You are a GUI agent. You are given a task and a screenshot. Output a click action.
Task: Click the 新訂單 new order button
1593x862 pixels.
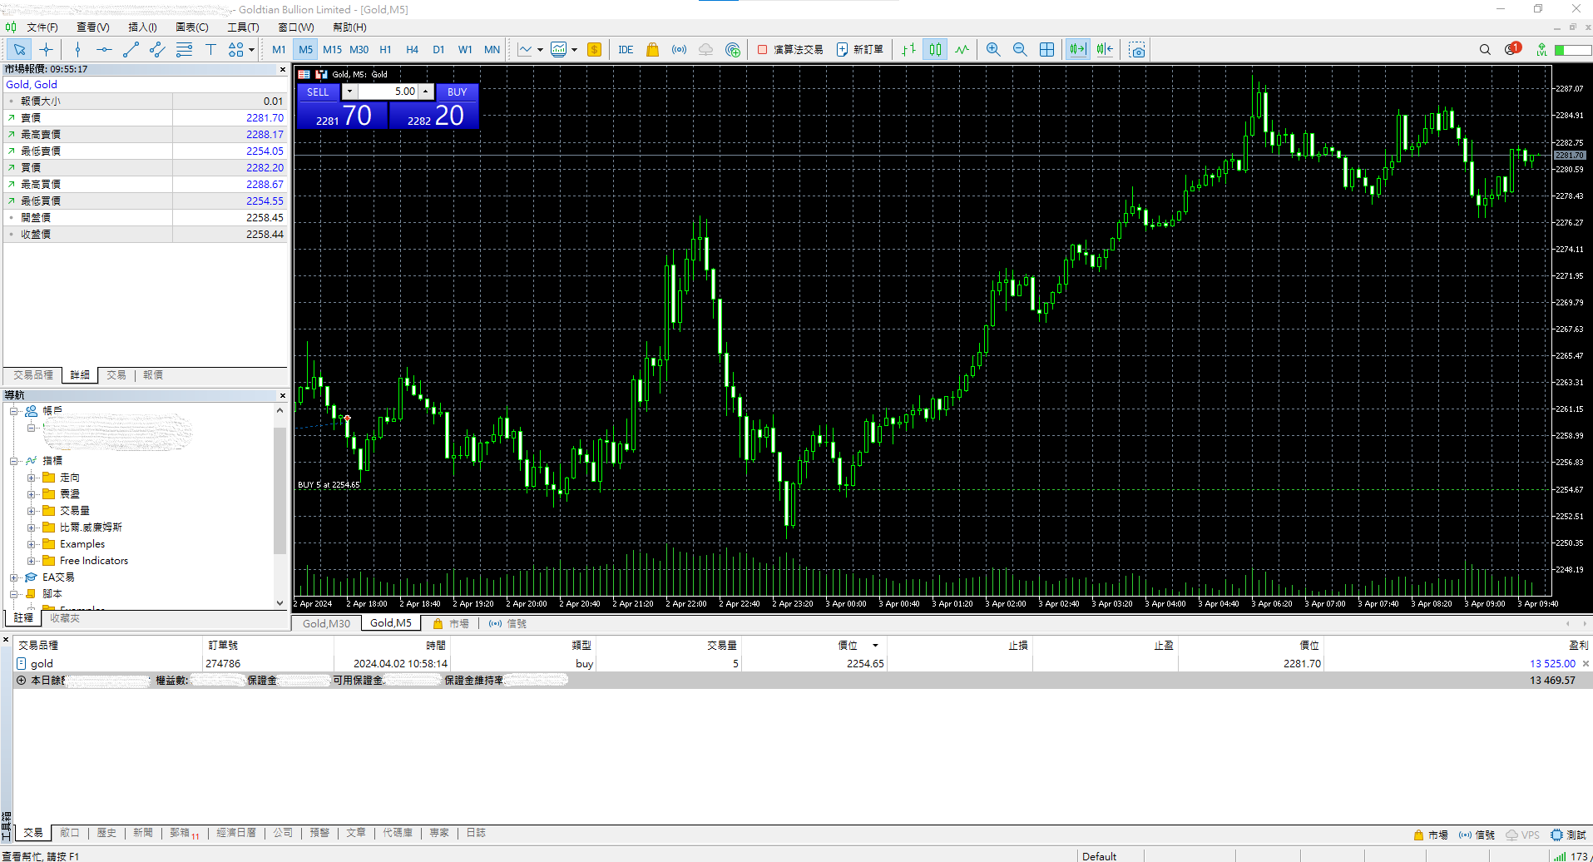[x=860, y=50]
